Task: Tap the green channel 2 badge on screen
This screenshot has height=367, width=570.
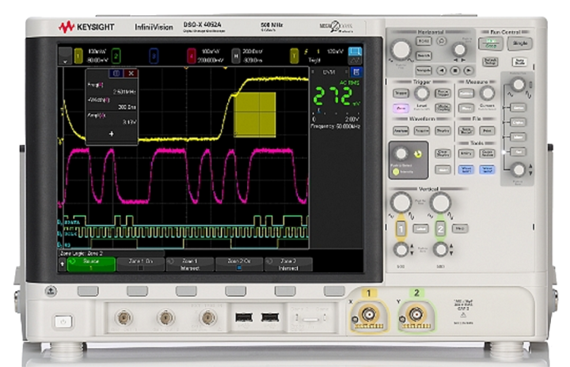Action: click(116, 56)
